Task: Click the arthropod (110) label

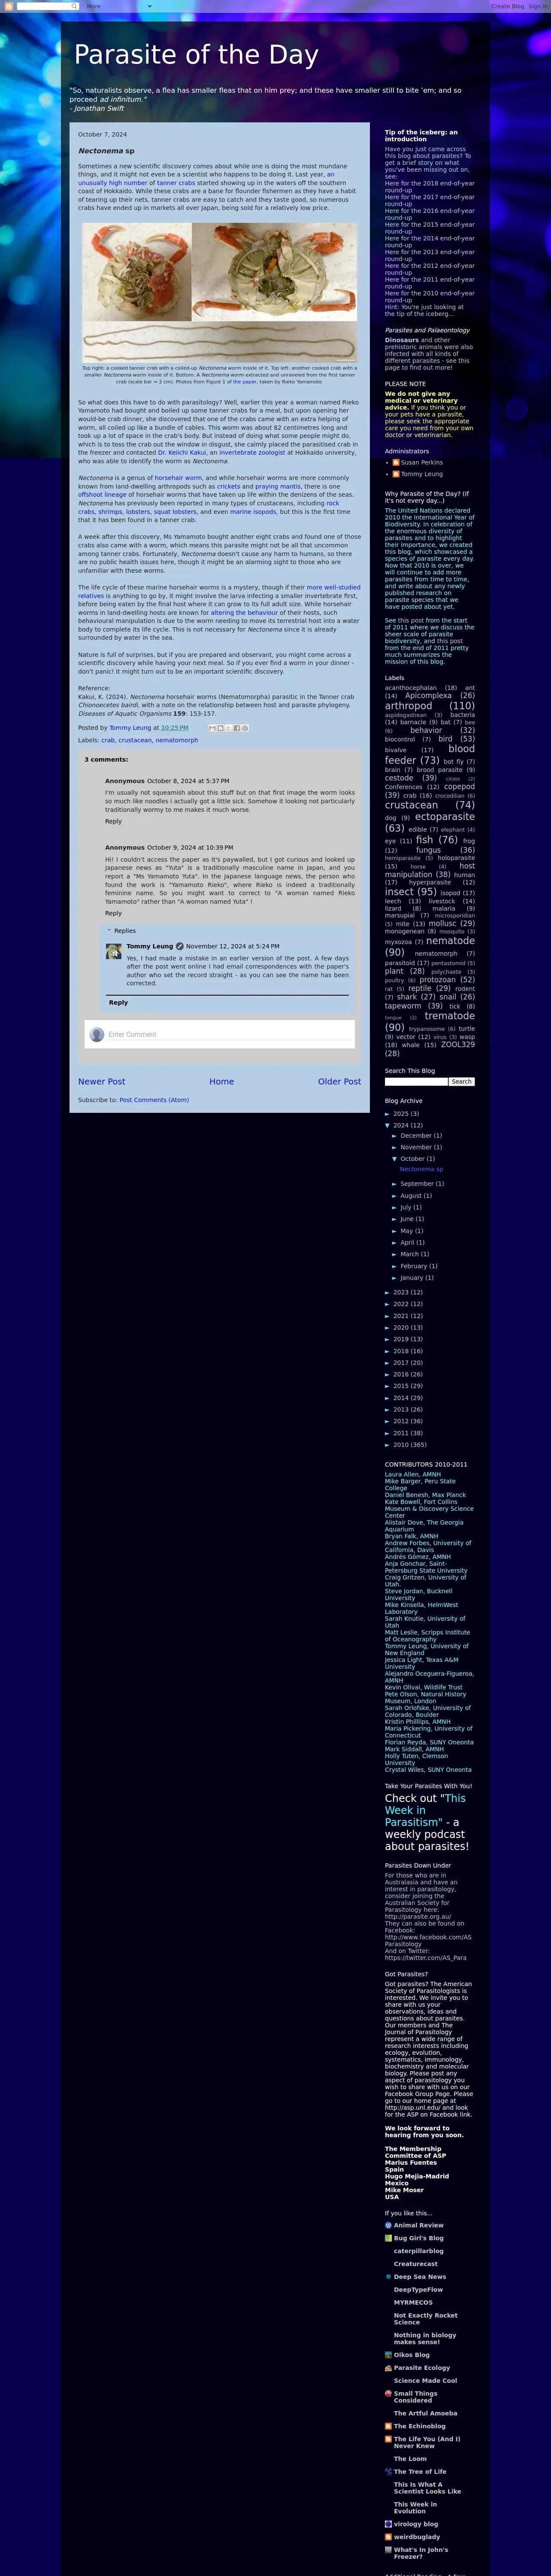Action: coord(430,706)
